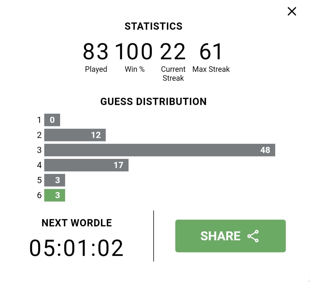Select the guess 3 bar showing 48
This screenshot has width=310, height=282.
coord(159,150)
